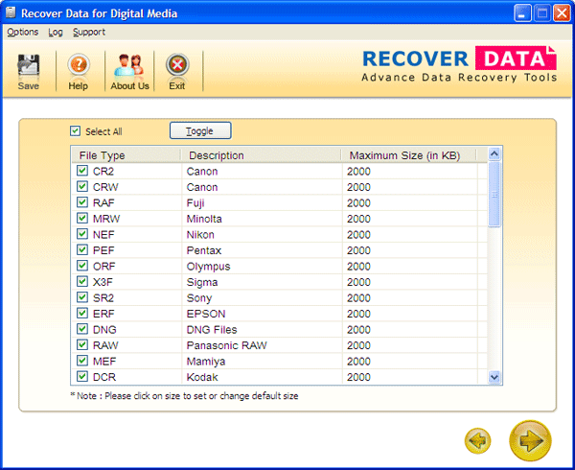
Task: Click the yellow next arrow button
Action: click(530, 440)
